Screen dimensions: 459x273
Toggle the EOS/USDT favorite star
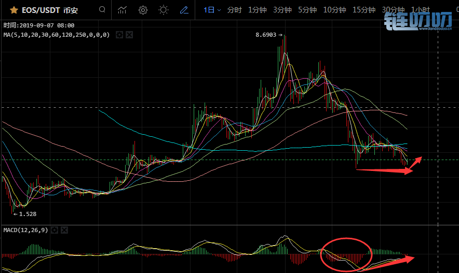point(14,10)
